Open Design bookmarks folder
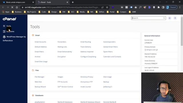 coord(53,12)
